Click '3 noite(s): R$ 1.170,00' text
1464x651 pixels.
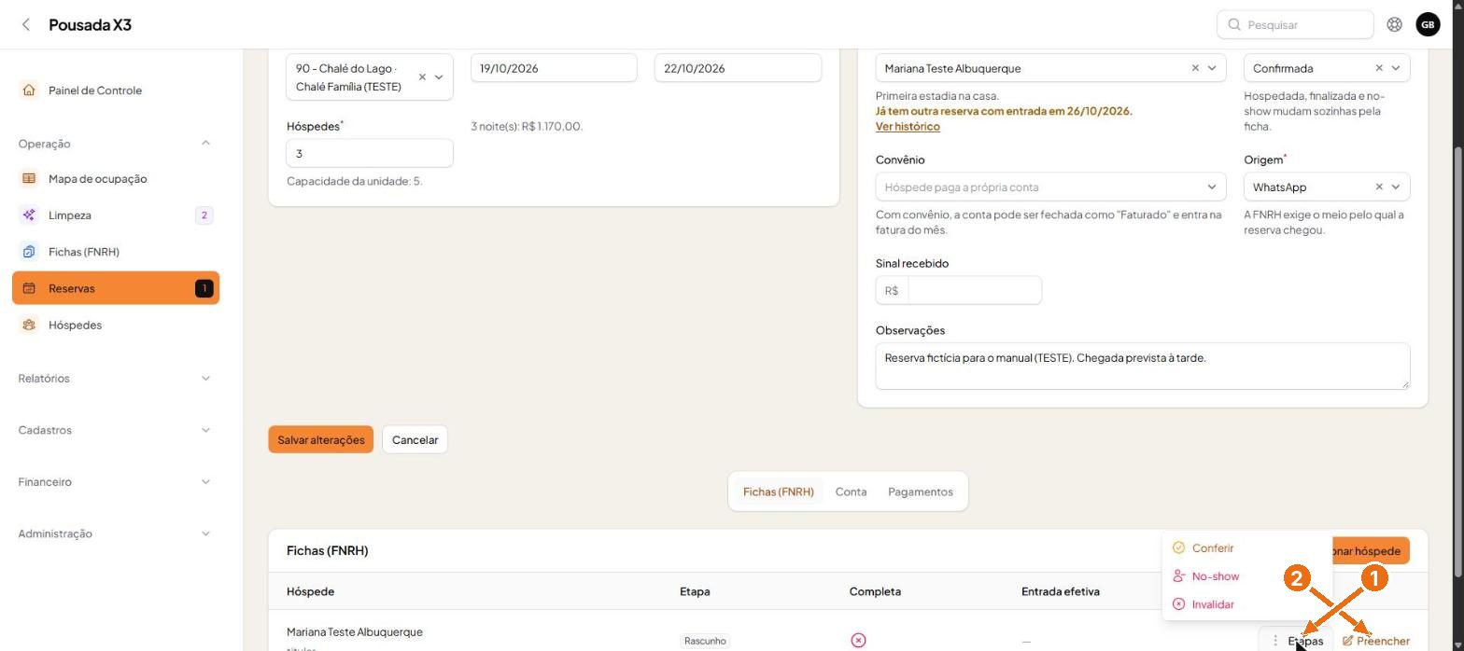(527, 126)
